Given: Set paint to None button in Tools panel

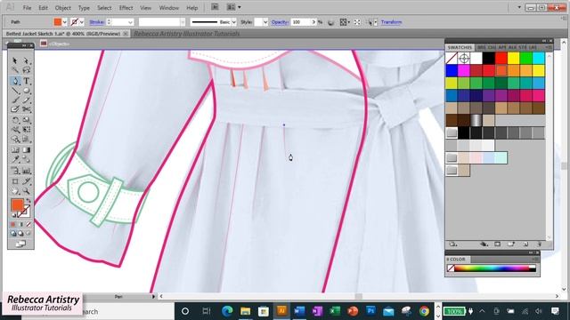Looking at the screenshot, I should click(x=28, y=225).
